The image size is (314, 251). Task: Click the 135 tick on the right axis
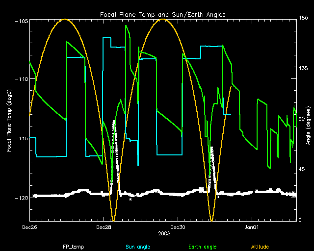pyautogui.click(x=303, y=69)
